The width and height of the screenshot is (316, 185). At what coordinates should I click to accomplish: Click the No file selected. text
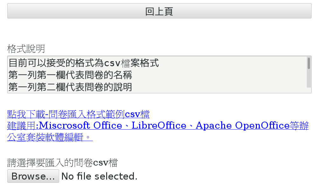(x=99, y=176)
